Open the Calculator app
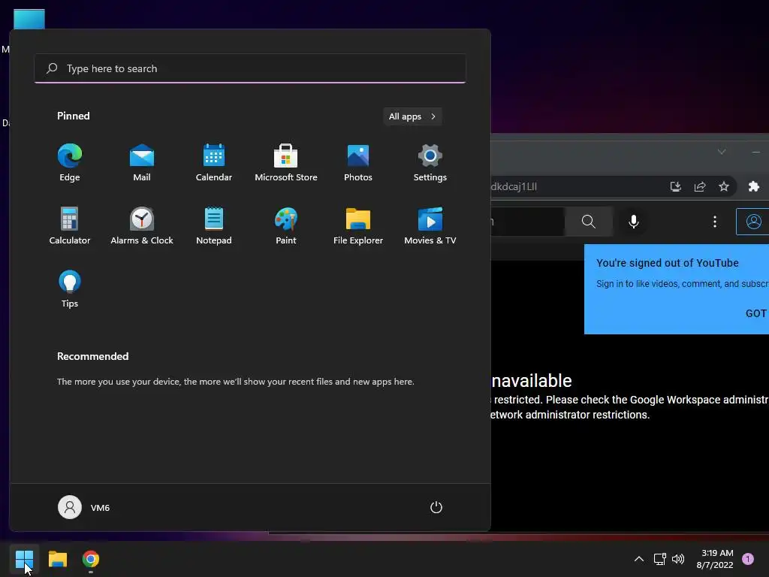 tap(70, 225)
